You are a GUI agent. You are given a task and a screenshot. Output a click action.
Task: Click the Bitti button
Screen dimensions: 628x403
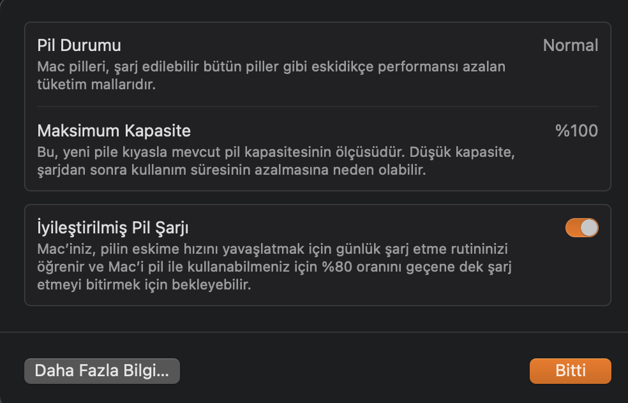pos(570,371)
